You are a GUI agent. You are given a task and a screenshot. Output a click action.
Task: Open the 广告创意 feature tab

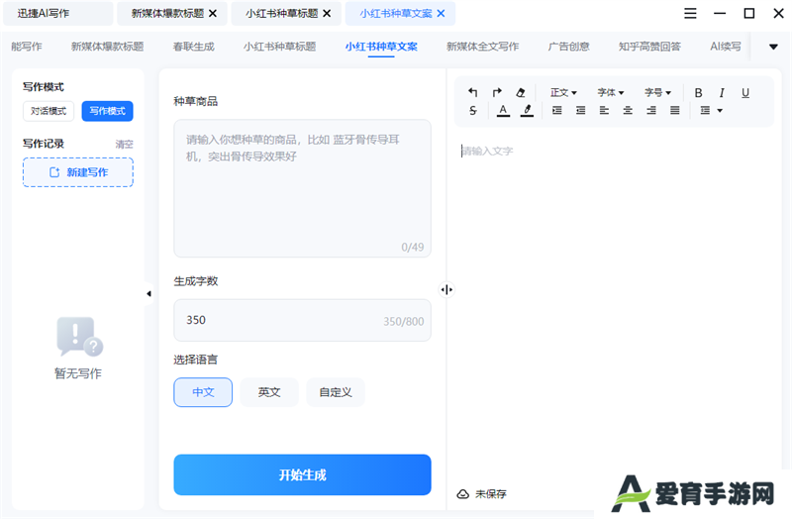[568, 47]
